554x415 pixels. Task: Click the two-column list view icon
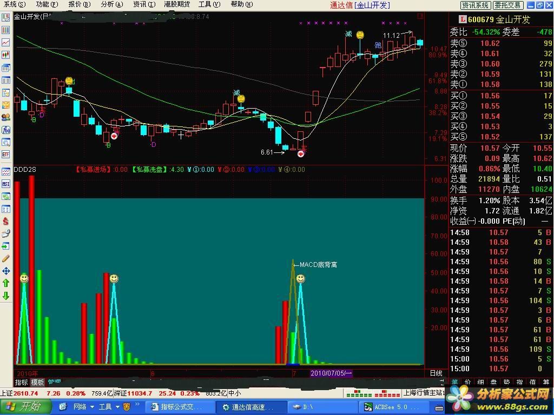[5, 80]
